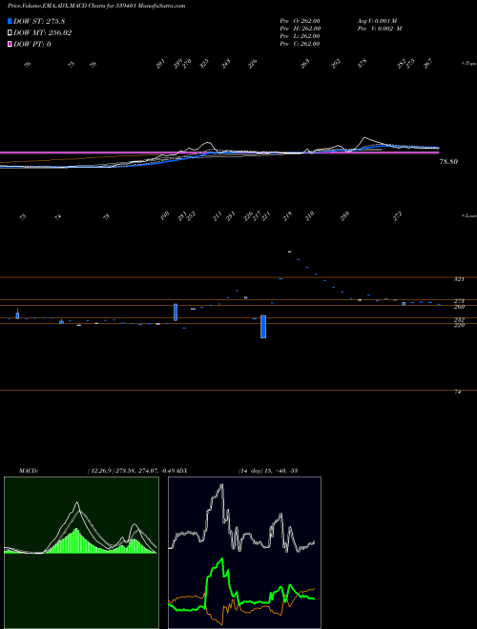477x629 pixels.
Task: Click the 'Pre H: 262.60' value
Action: pos(300,29)
